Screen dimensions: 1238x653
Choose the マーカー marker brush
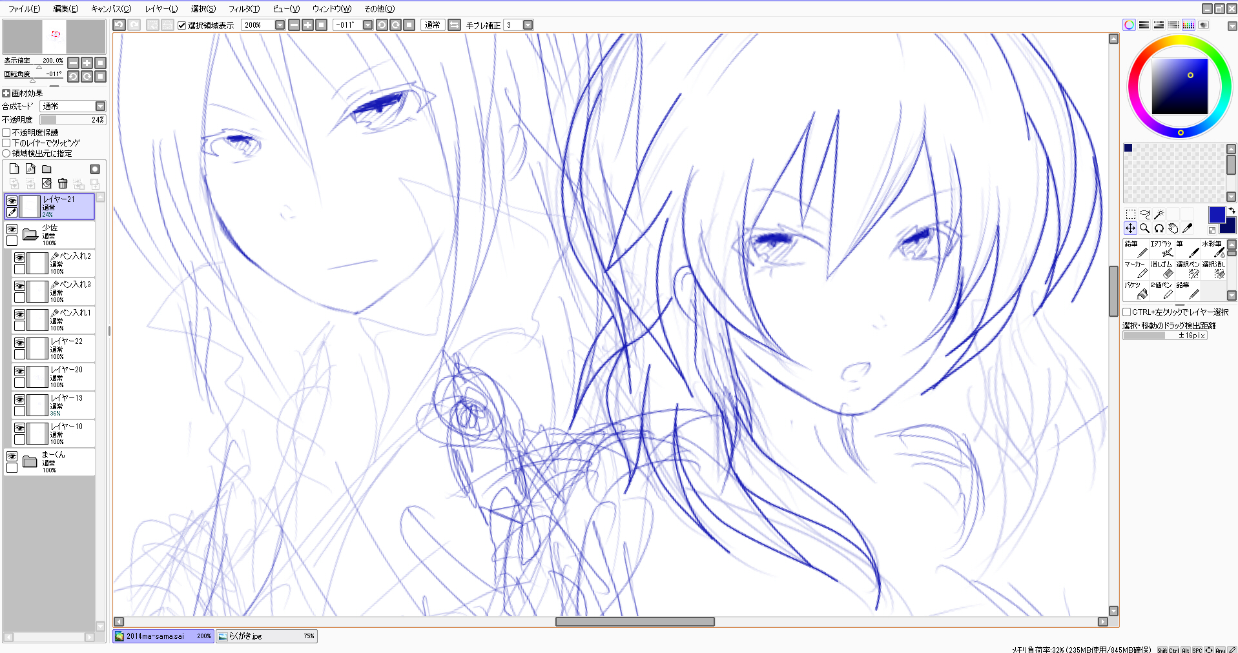click(1136, 270)
